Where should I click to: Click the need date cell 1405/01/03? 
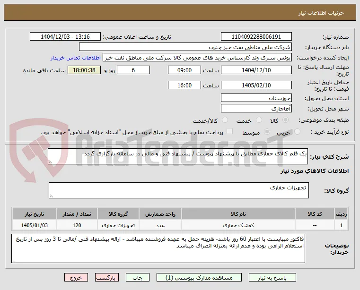pyautogui.click(x=35, y=225)
